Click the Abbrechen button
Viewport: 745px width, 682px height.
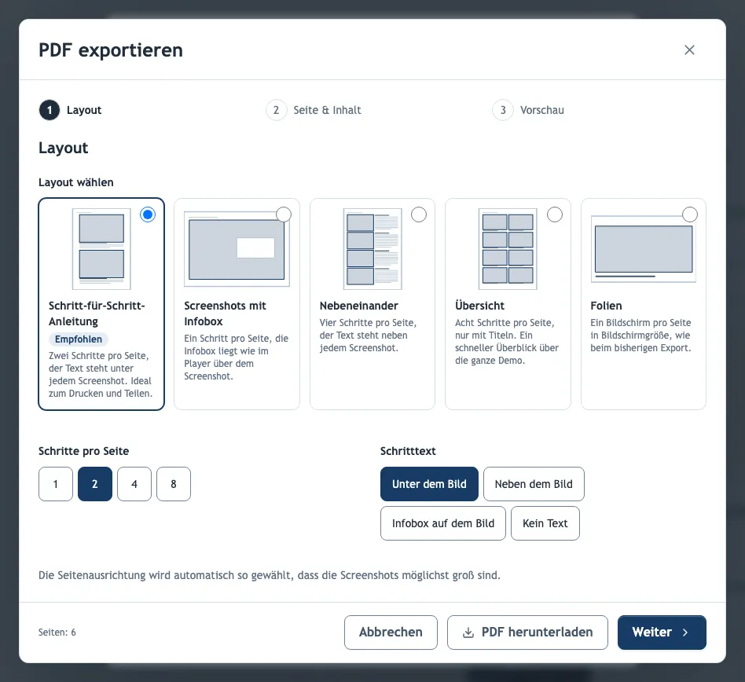tap(391, 632)
